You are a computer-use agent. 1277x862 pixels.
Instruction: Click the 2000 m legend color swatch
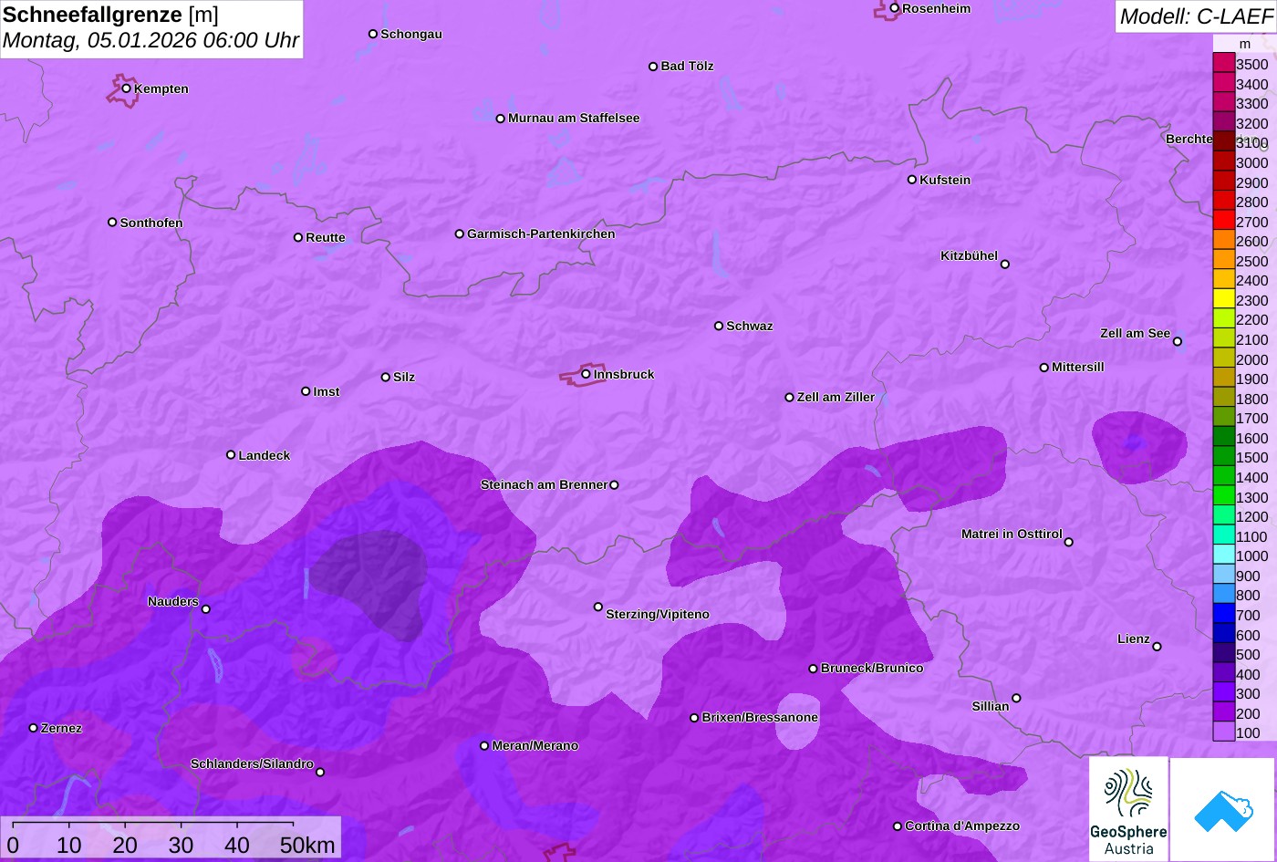pyautogui.click(x=1223, y=359)
